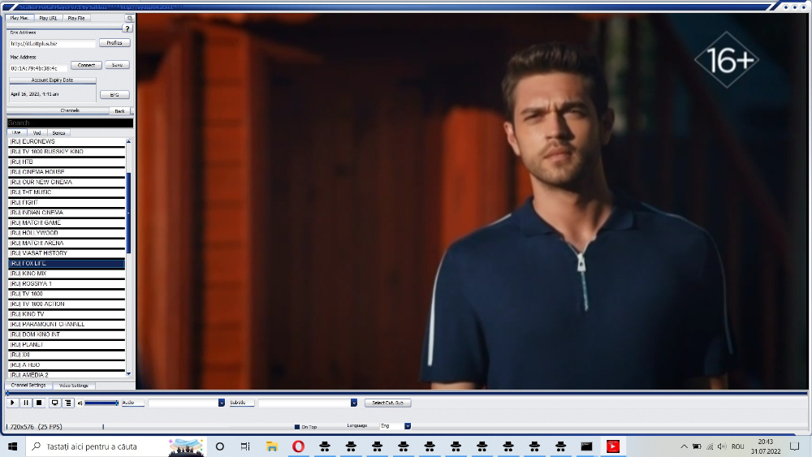Select channel |RU| HOLLYWOOD
This screenshot has height=457, width=812.
[x=67, y=233]
